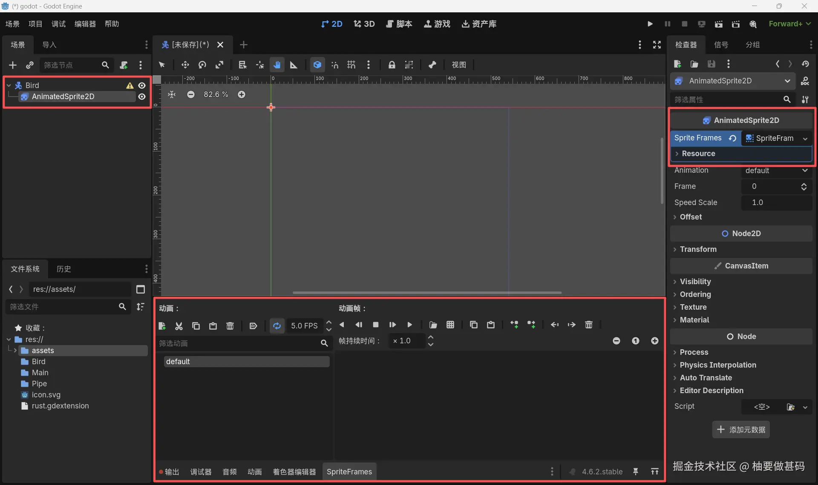Expand the Transform section

tap(699, 249)
